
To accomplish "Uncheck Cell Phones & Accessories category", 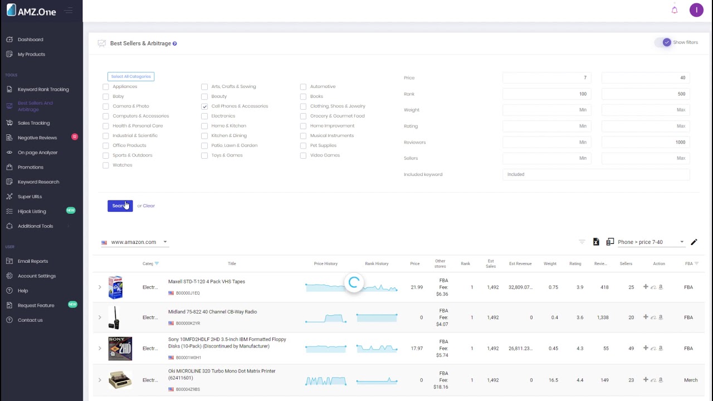I will (204, 106).
